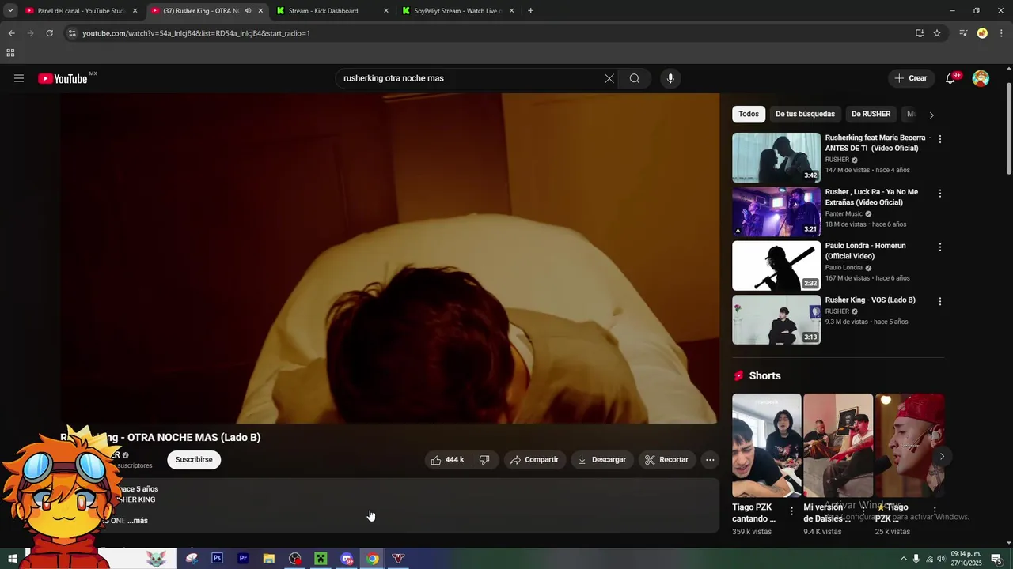The height and width of the screenshot is (569, 1013).
Task: Bookmark this page with the star
Action: tap(937, 33)
